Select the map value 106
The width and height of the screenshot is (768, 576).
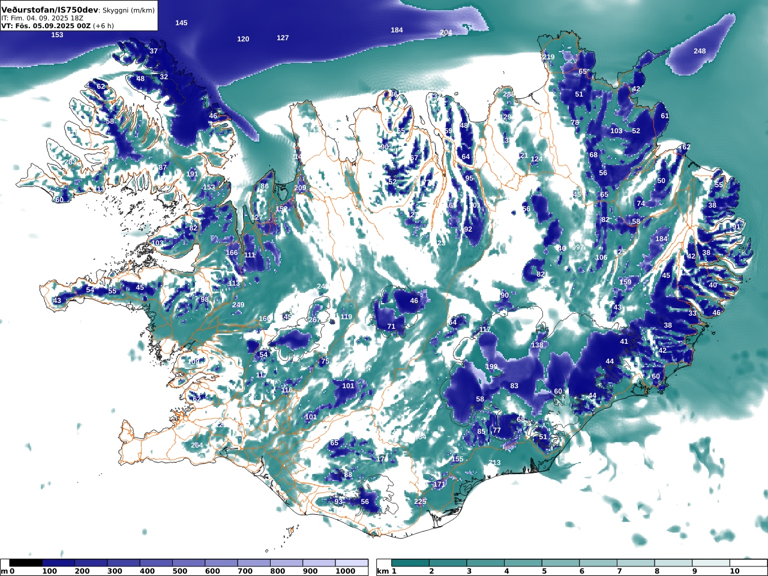click(601, 257)
